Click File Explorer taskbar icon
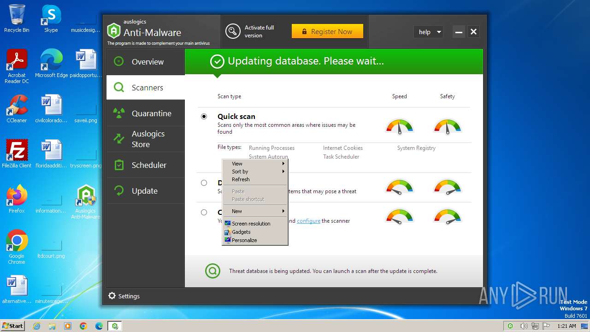 click(x=52, y=326)
